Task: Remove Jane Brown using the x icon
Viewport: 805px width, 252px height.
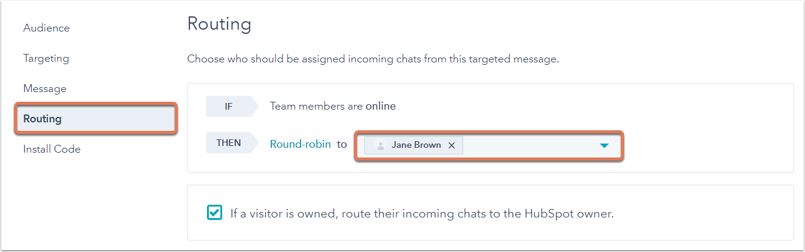Action: click(452, 145)
